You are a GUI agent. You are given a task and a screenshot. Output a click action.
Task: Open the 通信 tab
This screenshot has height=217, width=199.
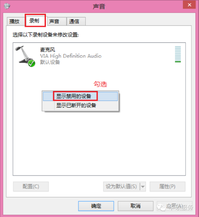coord(76,21)
